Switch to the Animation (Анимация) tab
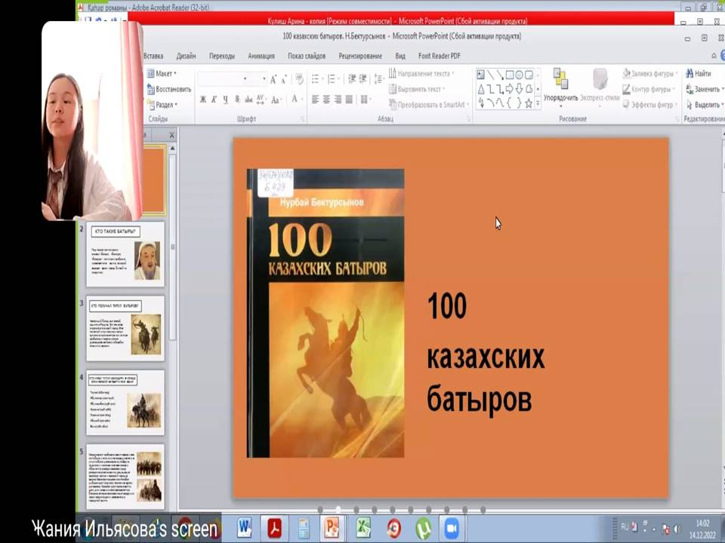This screenshot has height=543, width=725. [x=261, y=56]
